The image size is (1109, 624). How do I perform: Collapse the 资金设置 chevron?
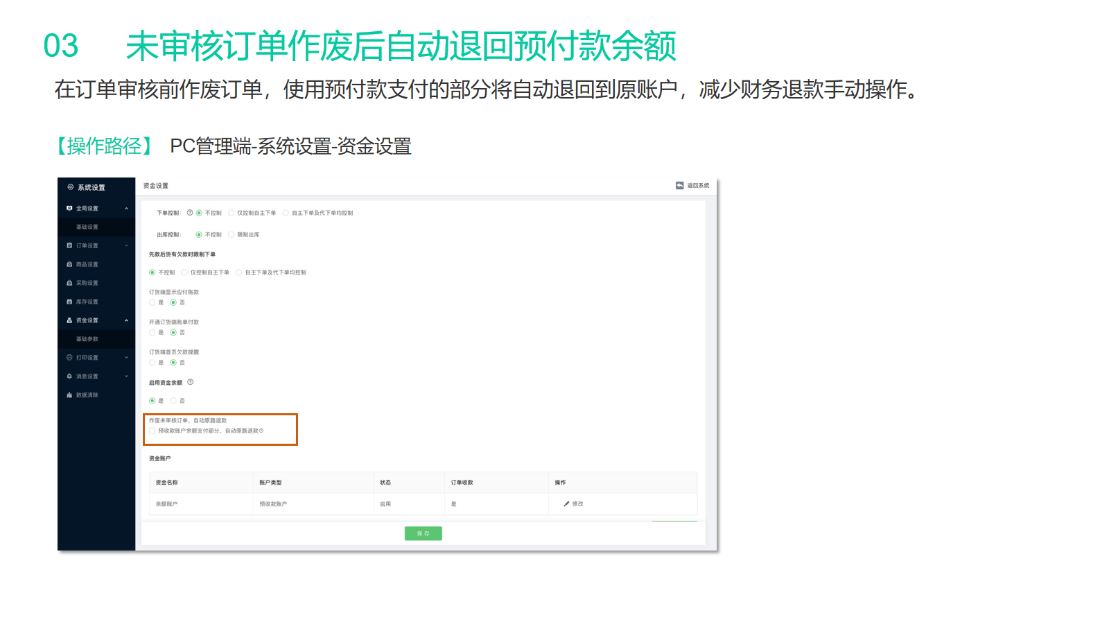coord(126,320)
